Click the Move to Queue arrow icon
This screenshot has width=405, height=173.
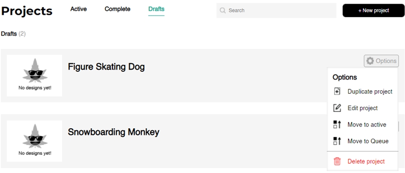tap(337, 141)
